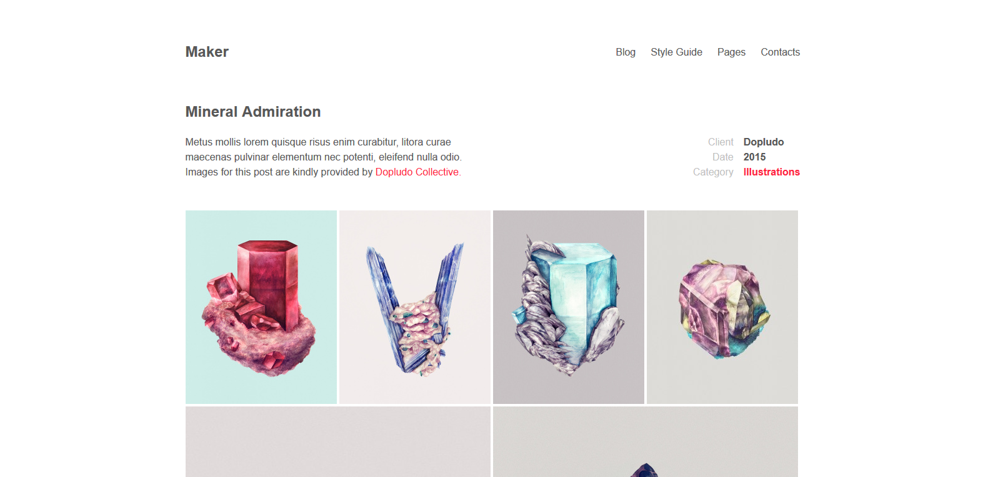Screen dimensions: 988x477
Task: Open the large lower-left gallery image
Action: click(x=338, y=441)
